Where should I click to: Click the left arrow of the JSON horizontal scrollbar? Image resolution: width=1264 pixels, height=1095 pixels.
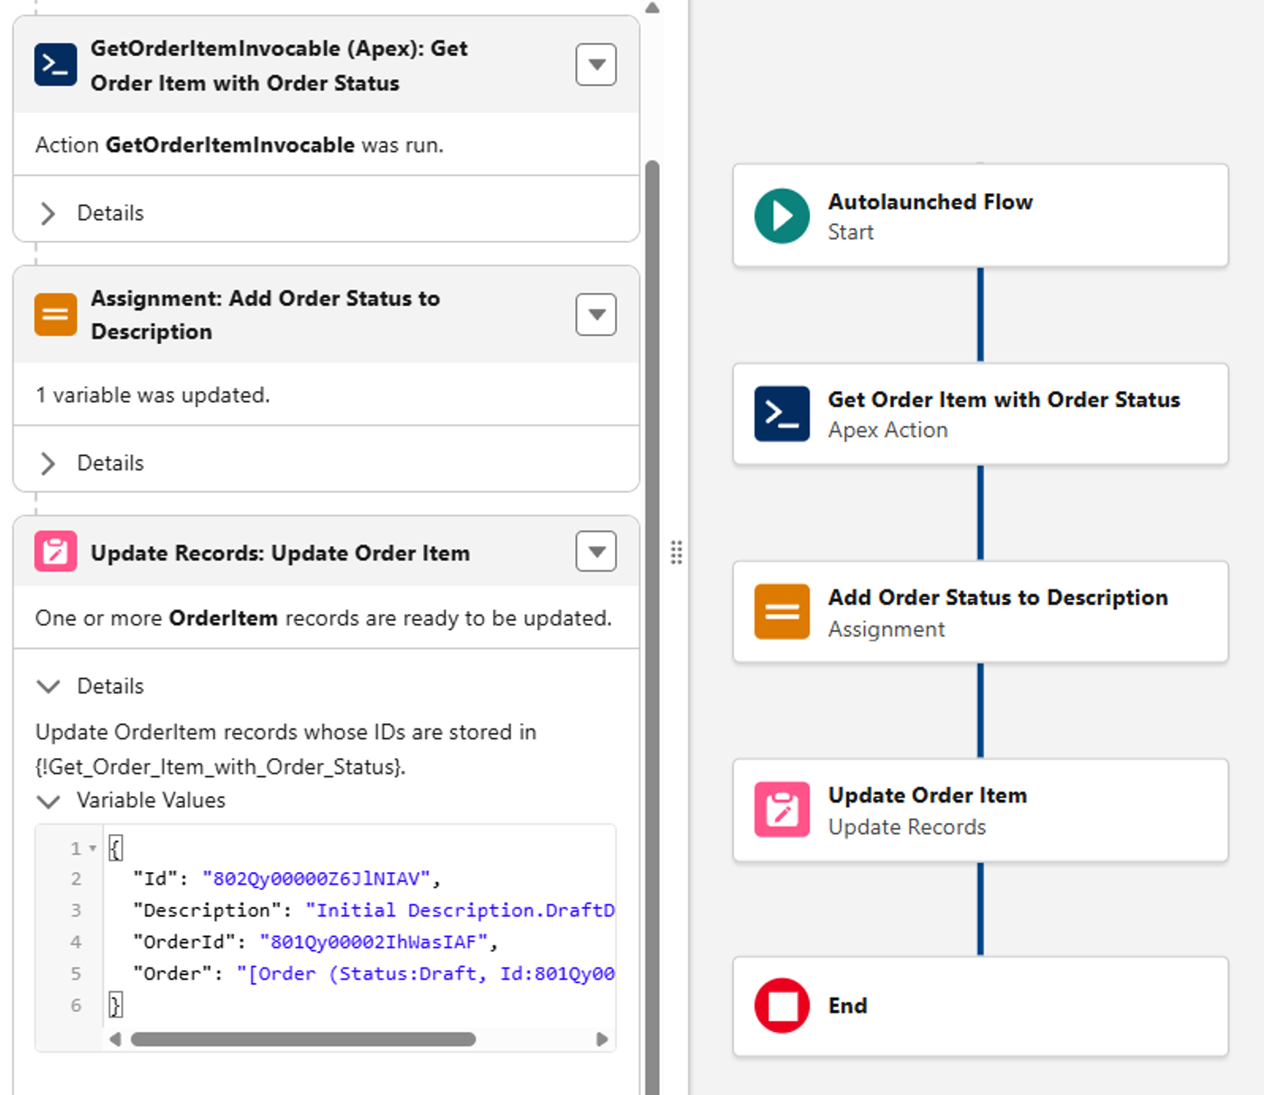[x=116, y=1039]
